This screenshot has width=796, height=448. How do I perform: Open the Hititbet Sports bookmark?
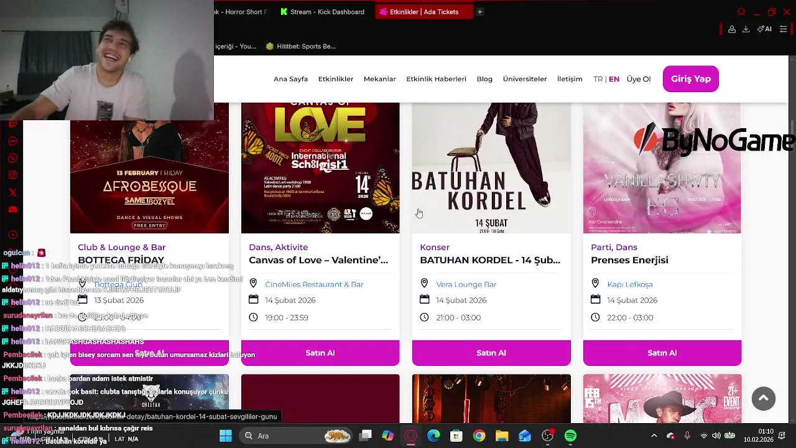point(300,46)
